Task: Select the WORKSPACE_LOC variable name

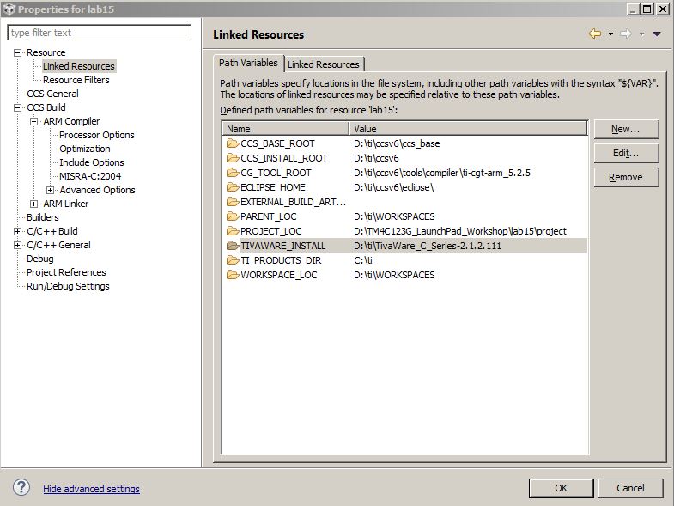Action: pyautogui.click(x=279, y=276)
